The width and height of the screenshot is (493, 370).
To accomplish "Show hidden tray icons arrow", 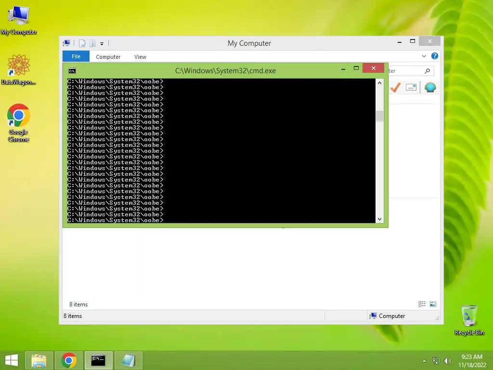I will [425, 360].
